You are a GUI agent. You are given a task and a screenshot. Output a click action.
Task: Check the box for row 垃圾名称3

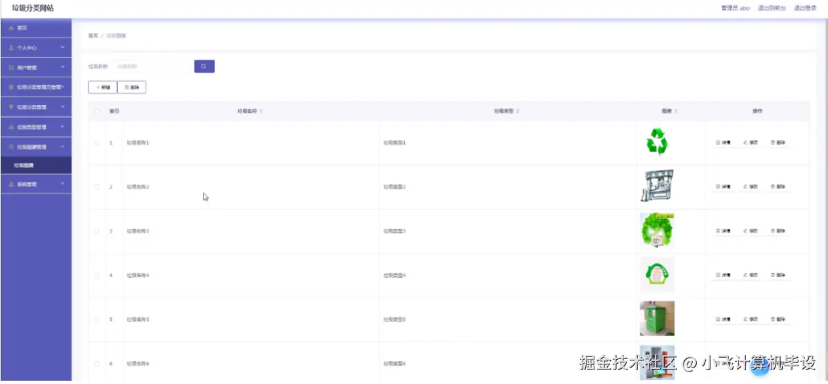97,231
